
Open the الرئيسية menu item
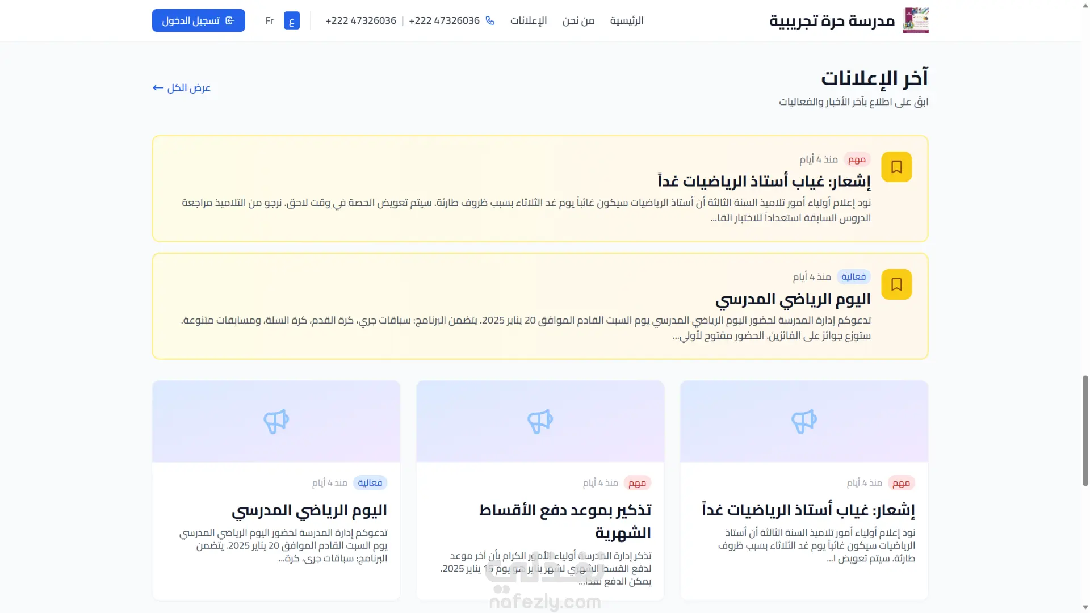tap(626, 20)
